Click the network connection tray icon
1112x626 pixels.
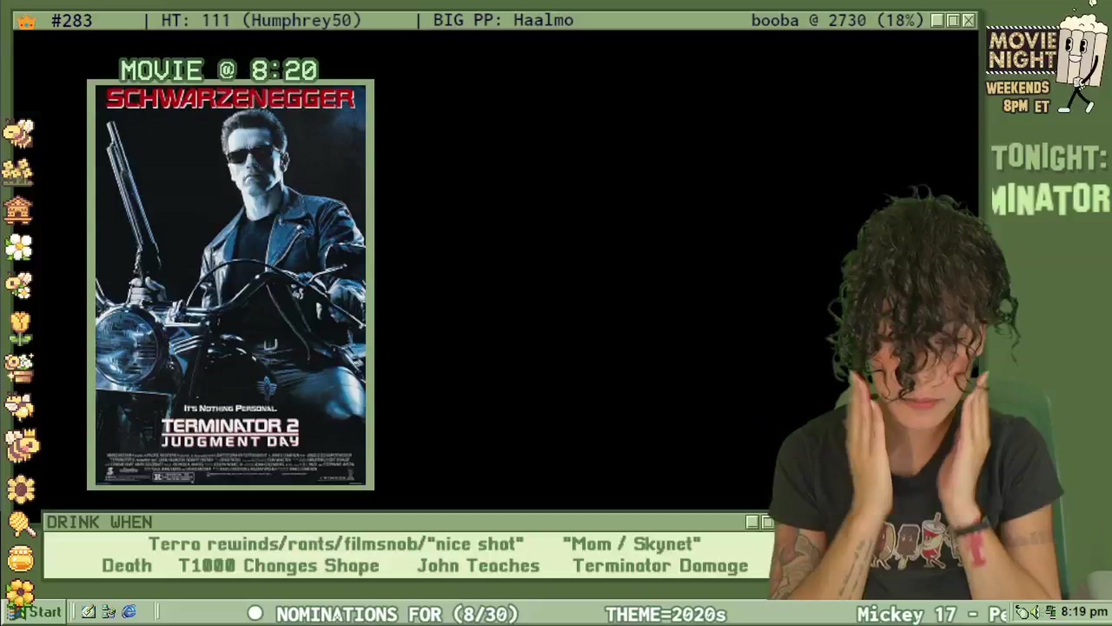[1051, 612]
